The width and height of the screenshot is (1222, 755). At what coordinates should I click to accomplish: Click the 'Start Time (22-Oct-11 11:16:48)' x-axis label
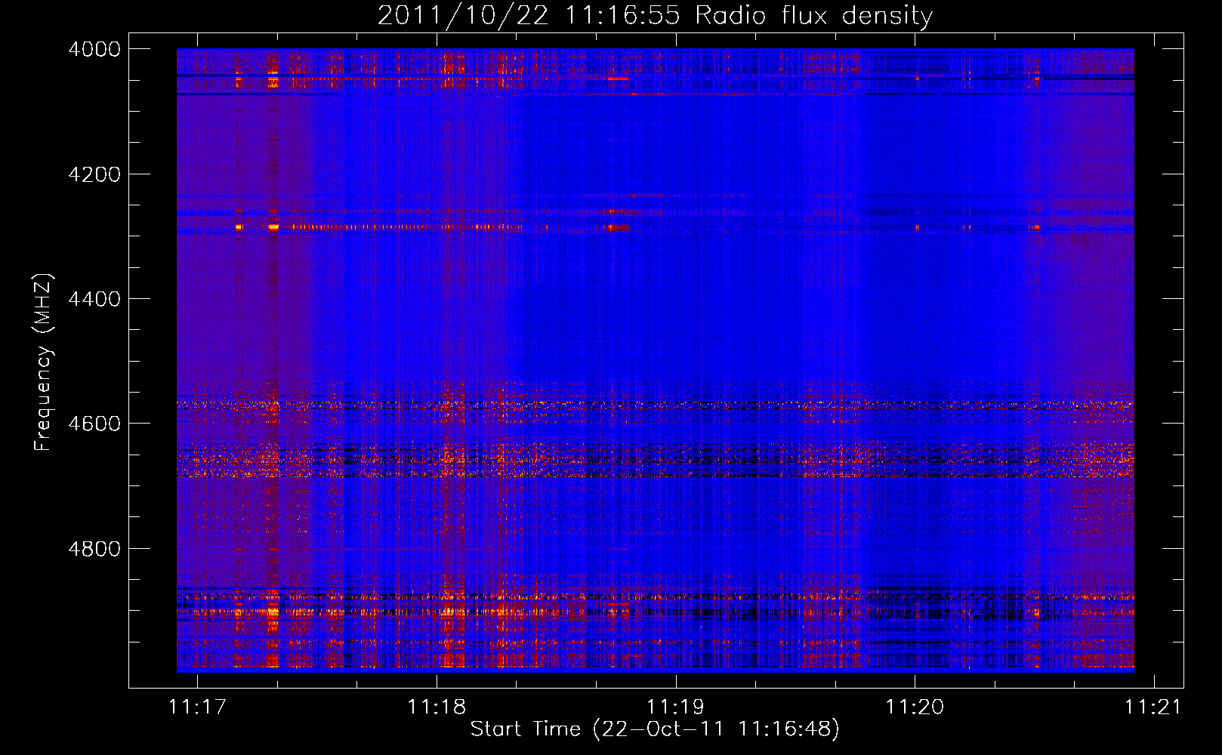pos(655,729)
